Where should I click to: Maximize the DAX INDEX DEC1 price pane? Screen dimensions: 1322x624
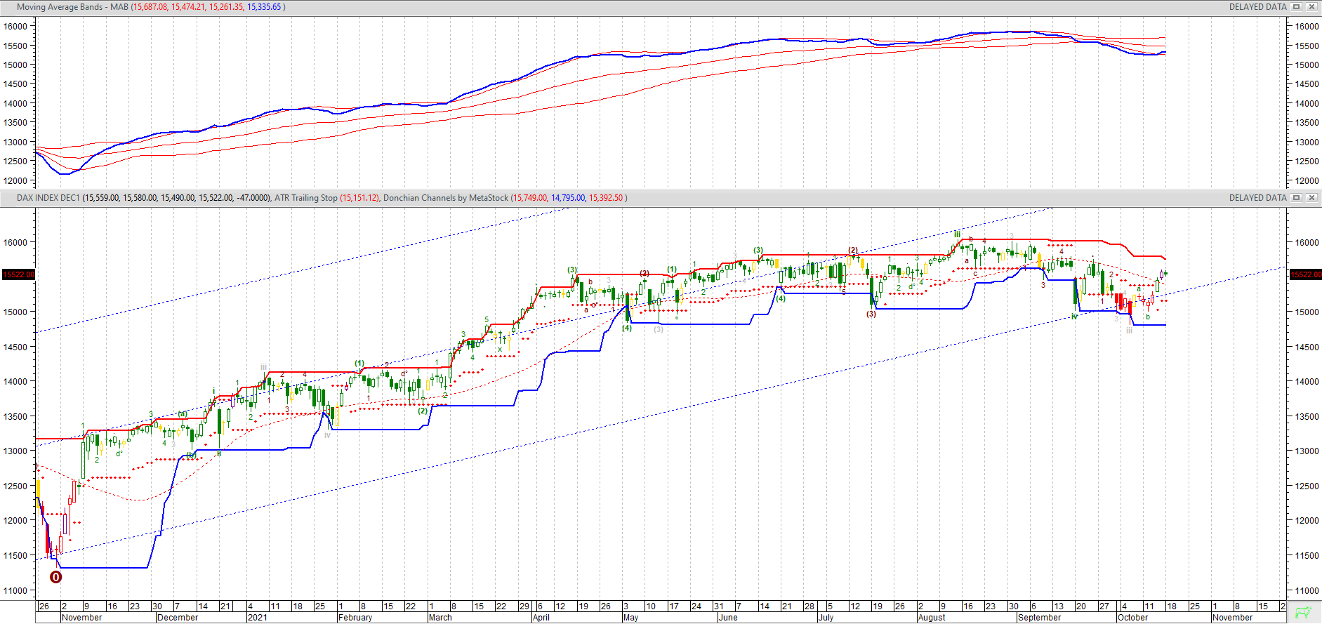click(1297, 198)
